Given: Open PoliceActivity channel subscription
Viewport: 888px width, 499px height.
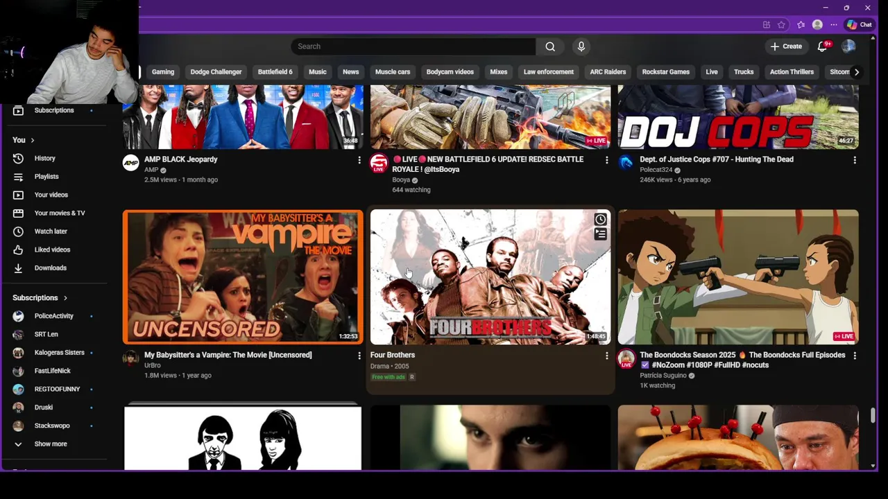Looking at the screenshot, I should (x=54, y=316).
